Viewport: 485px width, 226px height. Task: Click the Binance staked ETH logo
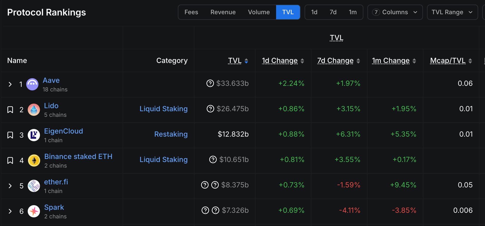point(34,160)
